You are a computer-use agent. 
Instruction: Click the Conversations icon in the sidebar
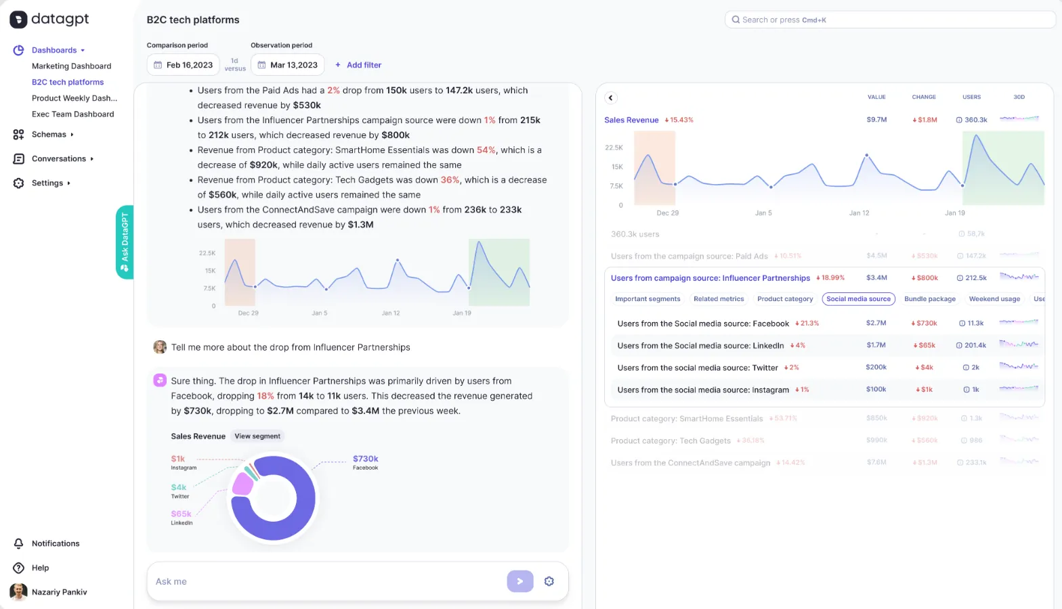(19, 159)
